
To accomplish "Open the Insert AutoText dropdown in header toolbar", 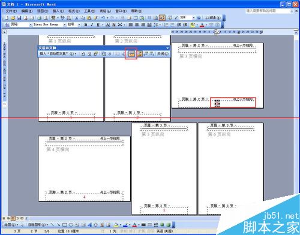I will 58,54.
